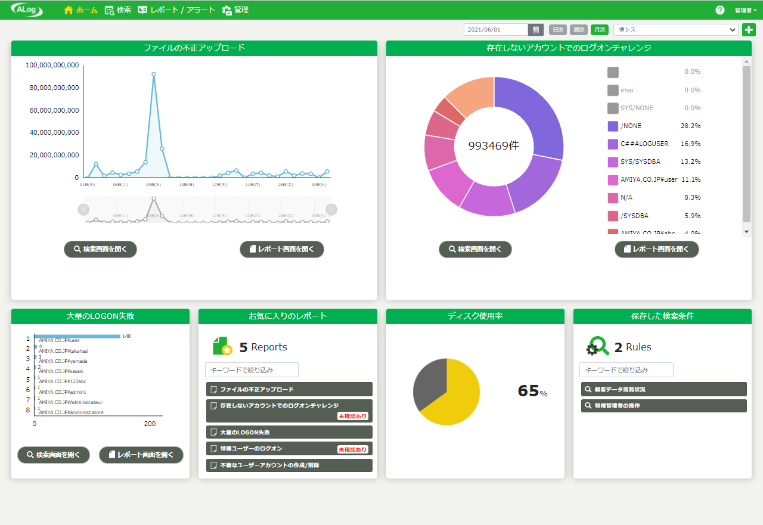Click the legend scrollbar down arrow

pyautogui.click(x=746, y=232)
